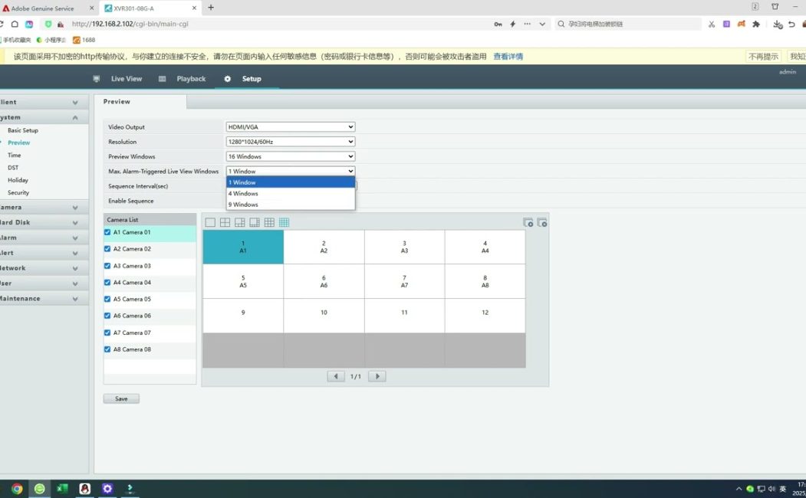
Task: Switch to the Playback tab
Action: 191,79
